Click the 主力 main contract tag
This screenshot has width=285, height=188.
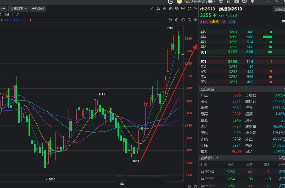232,22
